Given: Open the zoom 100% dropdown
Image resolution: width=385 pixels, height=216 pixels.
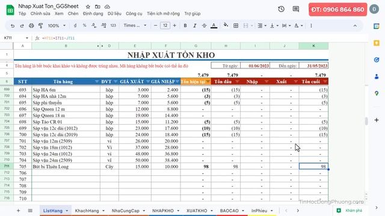Looking at the screenshot, I should (57, 25).
